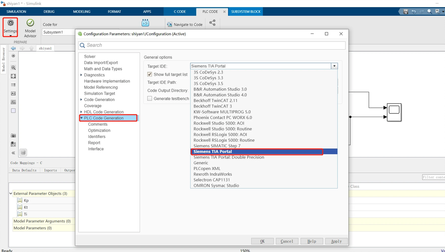The image size is (445, 252).
Task: Click the Navigate to Code button
Action: [x=185, y=24]
